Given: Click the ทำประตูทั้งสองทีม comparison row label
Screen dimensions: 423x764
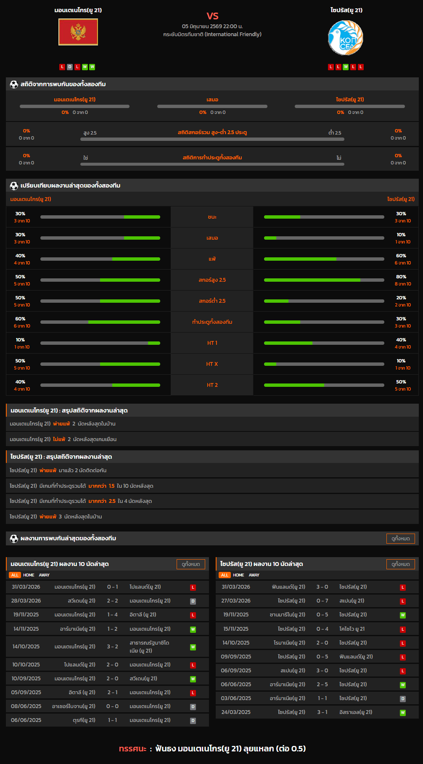Looking at the screenshot, I should [212, 322].
